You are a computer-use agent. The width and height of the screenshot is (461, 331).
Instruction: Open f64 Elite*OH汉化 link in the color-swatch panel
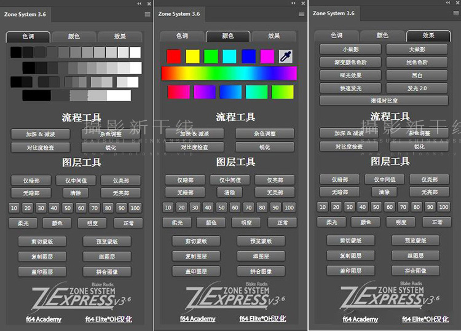262,319
